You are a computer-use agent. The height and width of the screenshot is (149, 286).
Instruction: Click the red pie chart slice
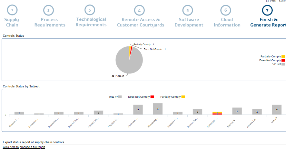[x=131, y=50]
